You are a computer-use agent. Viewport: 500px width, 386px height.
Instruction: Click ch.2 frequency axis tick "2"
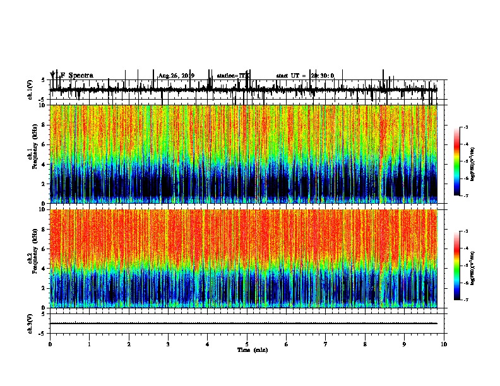coord(44,288)
